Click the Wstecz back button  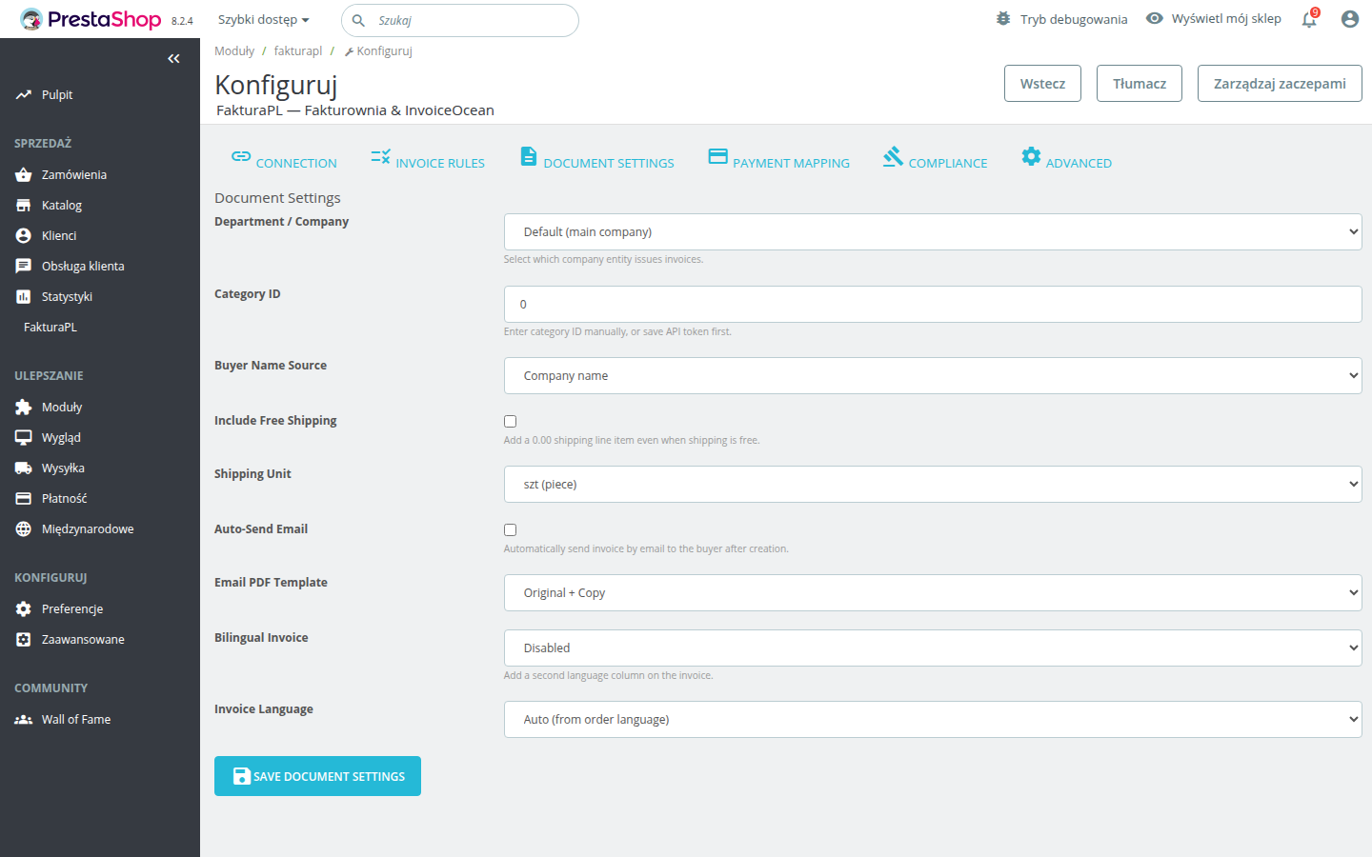point(1042,84)
